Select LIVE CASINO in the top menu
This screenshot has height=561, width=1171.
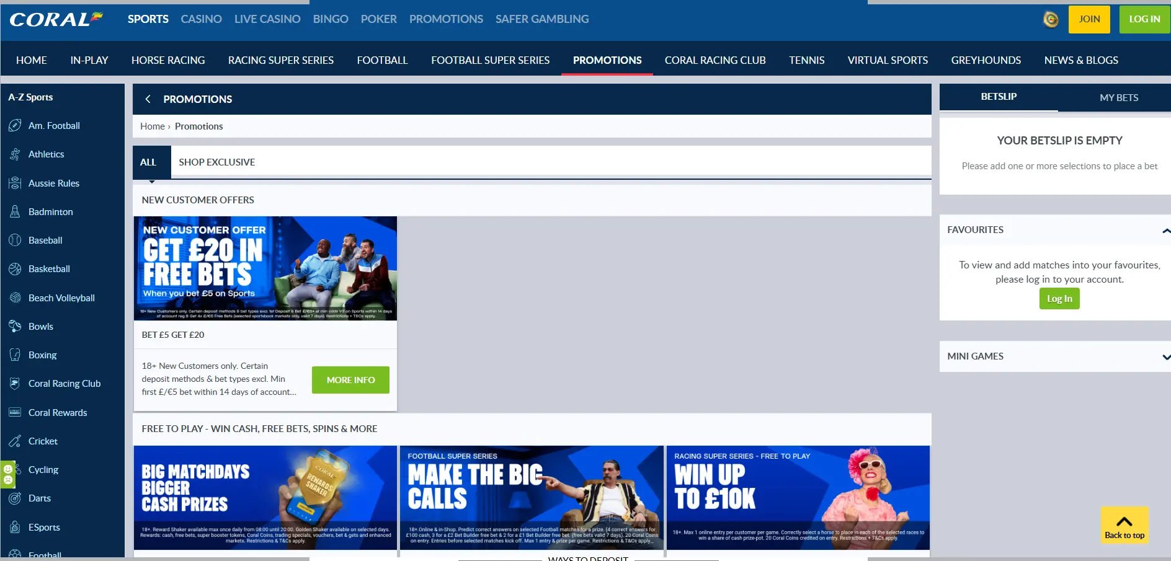267,19
